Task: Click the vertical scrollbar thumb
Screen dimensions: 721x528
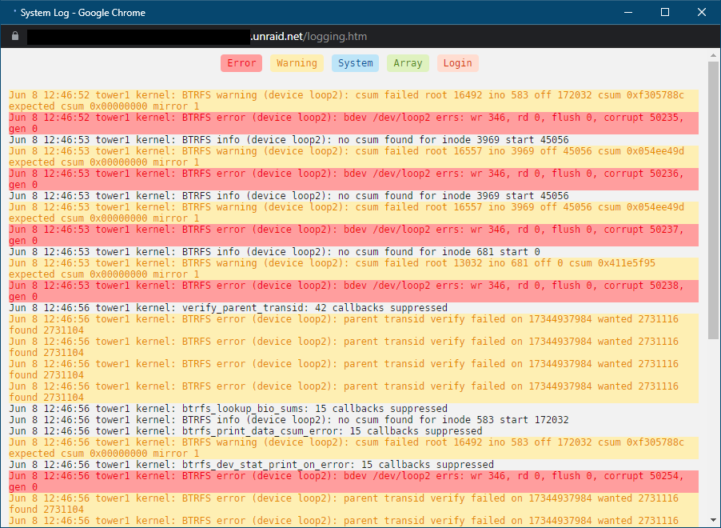Action: 713,200
